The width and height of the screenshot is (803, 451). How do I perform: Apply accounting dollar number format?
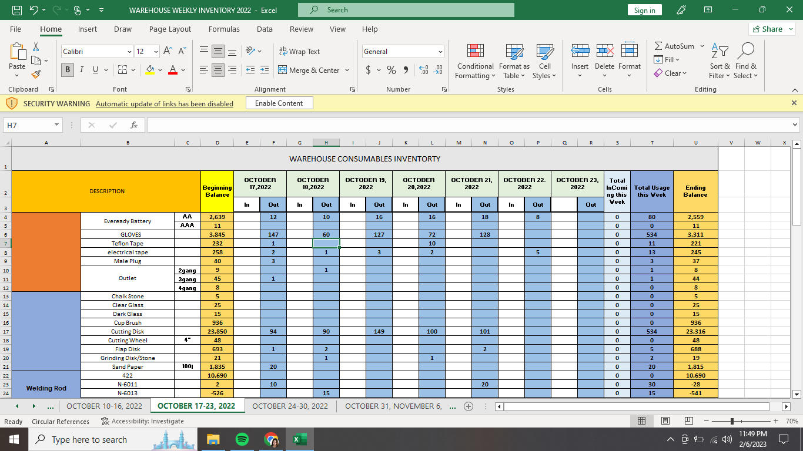tap(369, 70)
